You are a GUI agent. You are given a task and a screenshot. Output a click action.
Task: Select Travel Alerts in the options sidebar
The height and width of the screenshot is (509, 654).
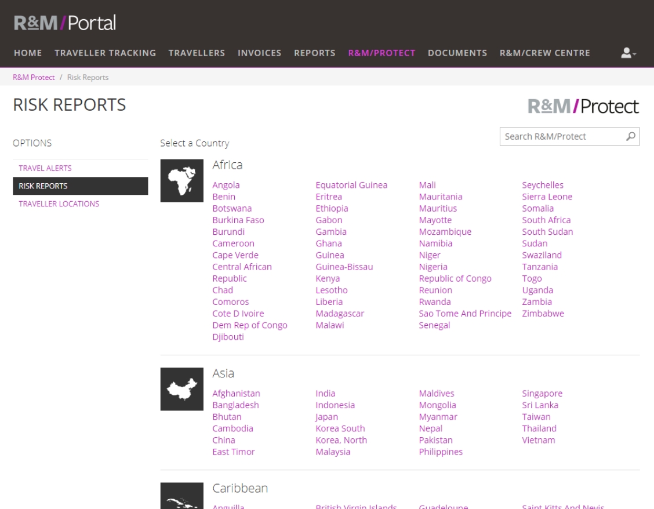(x=45, y=168)
